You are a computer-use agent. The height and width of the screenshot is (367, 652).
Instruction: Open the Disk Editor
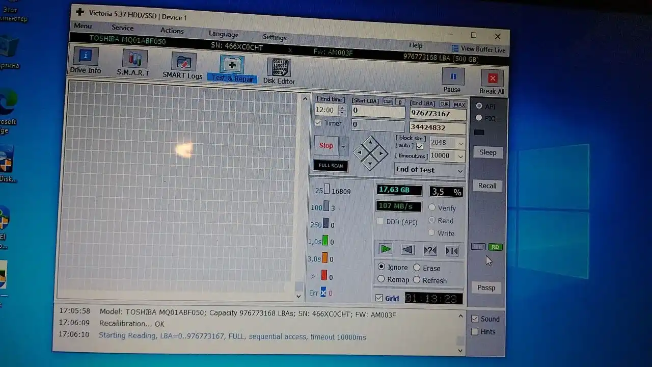tap(279, 71)
